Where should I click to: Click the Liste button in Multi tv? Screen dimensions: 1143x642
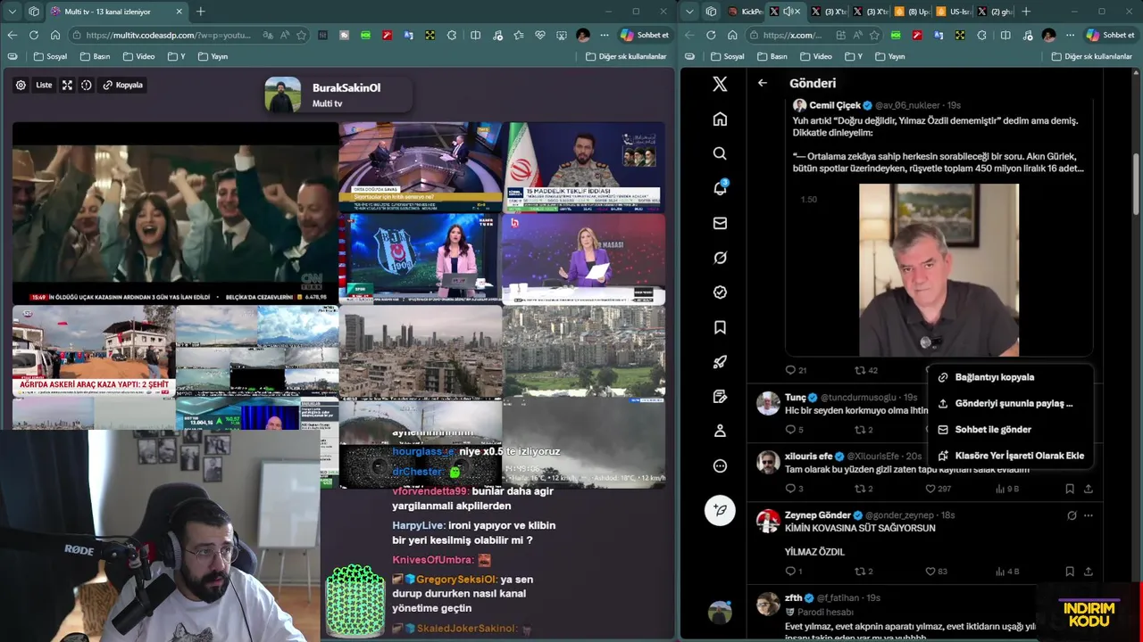[44, 85]
